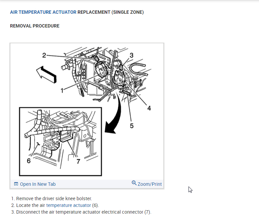The height and width of the screenshot is (221, 259).
Task: Follow the AIR TEMPERATURE ACTUATOR heading link
Action: 43,12
